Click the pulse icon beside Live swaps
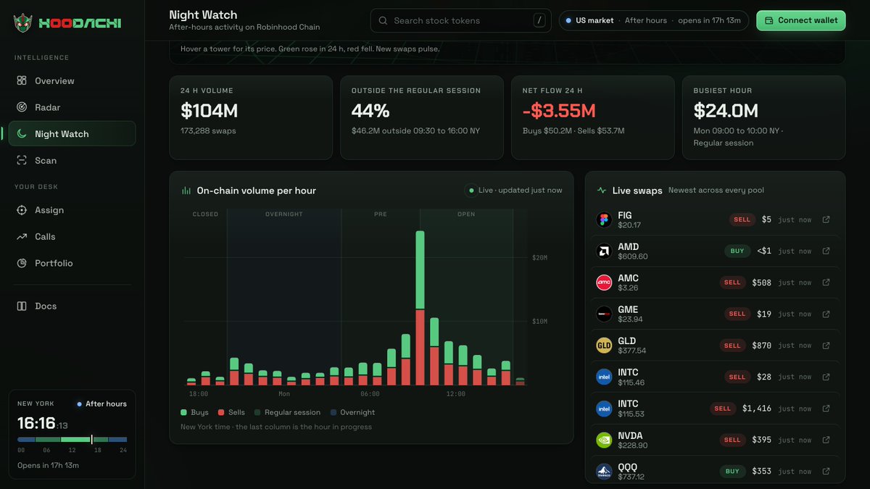 [602, 191]
